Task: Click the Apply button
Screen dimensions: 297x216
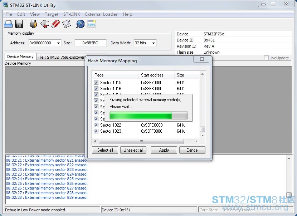Action: [164, 150]
